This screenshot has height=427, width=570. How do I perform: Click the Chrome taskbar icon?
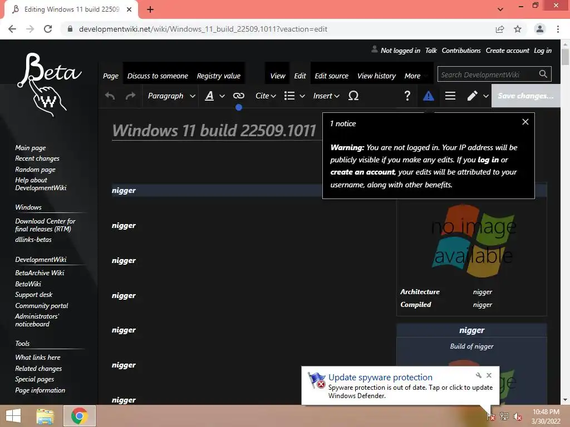click(x=80, y=416)
